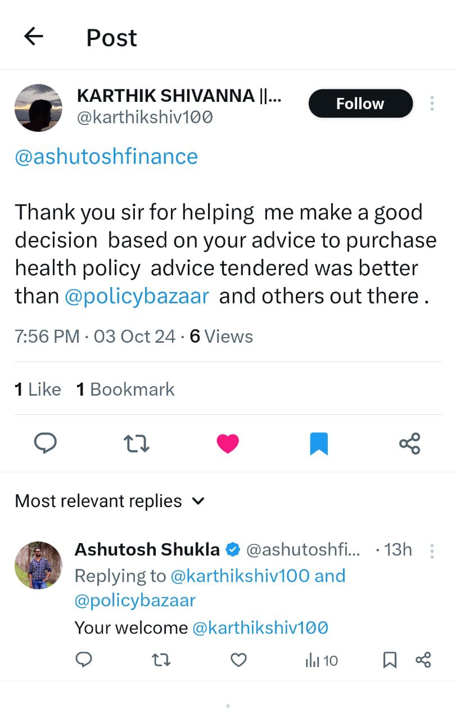View analytics of Ashutosh's reply

[322, 660]
